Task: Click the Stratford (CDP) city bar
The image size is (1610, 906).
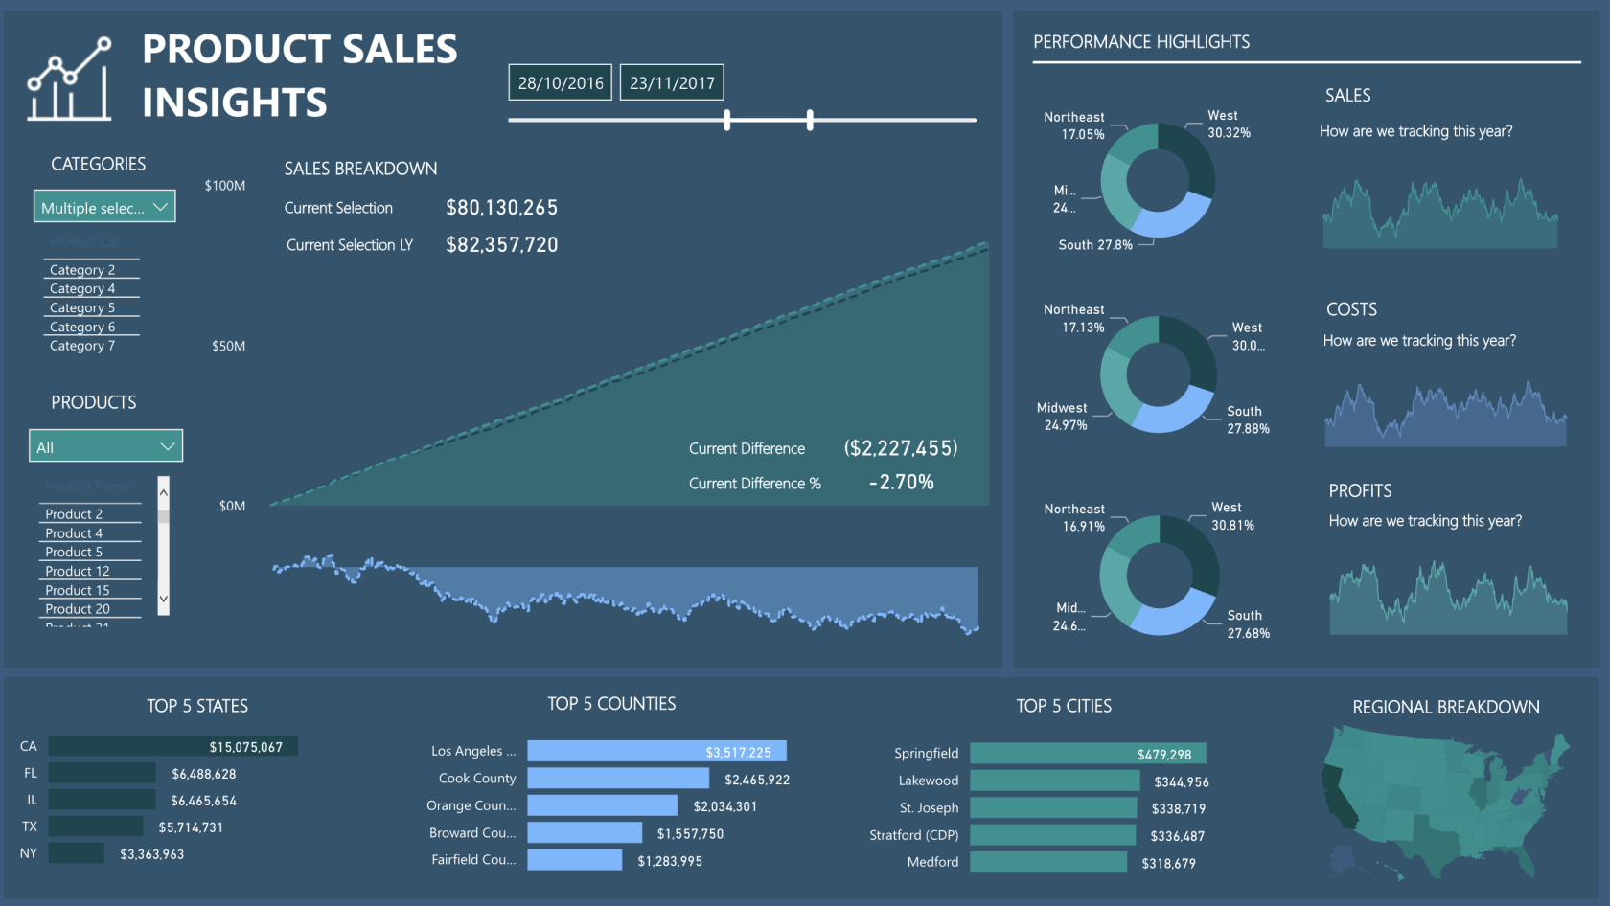Action: coord(1052,834)
